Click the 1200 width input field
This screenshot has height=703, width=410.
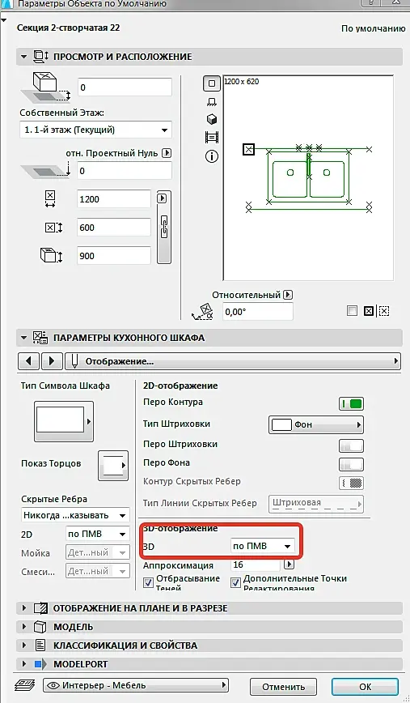coord(114,199)
